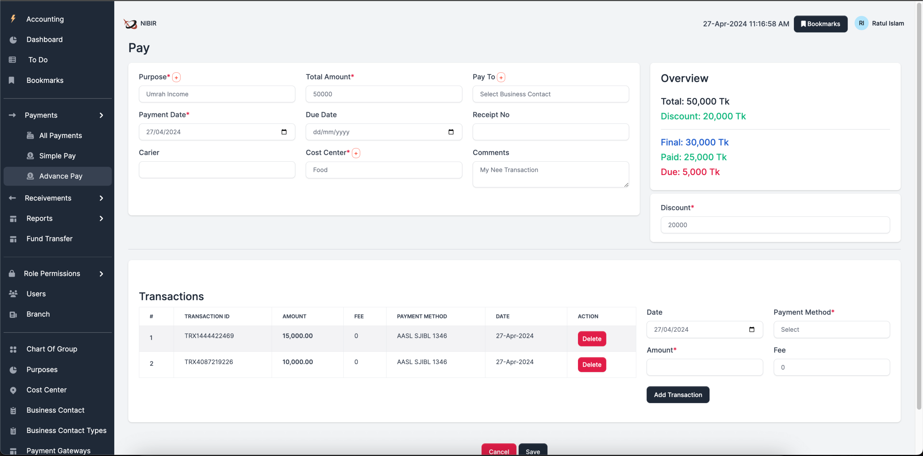Delete transaction TRX1444422469

pyautogui.click(x=591, y=339)
